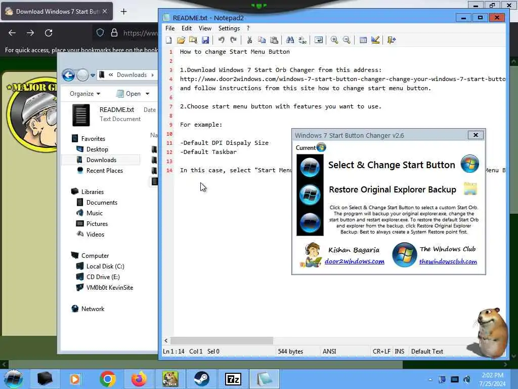Image resolution: width=518 pixels, height=389 pixels.
Task: Click Restore Original Explorer Backup
Action: pos(393,189)
